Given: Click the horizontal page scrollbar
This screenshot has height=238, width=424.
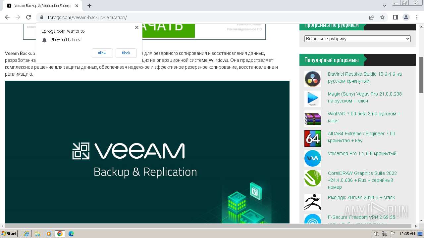Looking at the screenshot, I should click(209, 226).
